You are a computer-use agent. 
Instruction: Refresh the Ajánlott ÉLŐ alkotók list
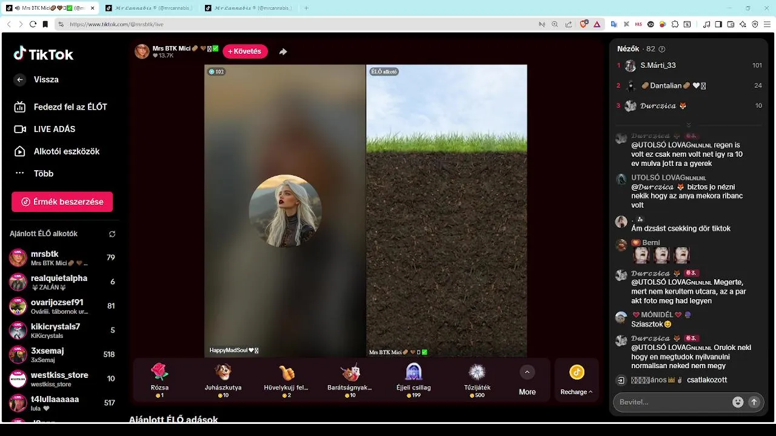[x=112, y=234]
